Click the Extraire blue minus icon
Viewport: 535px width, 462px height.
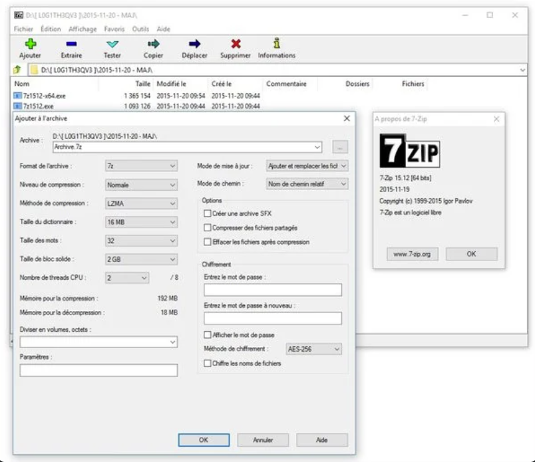tap(71, 44)
